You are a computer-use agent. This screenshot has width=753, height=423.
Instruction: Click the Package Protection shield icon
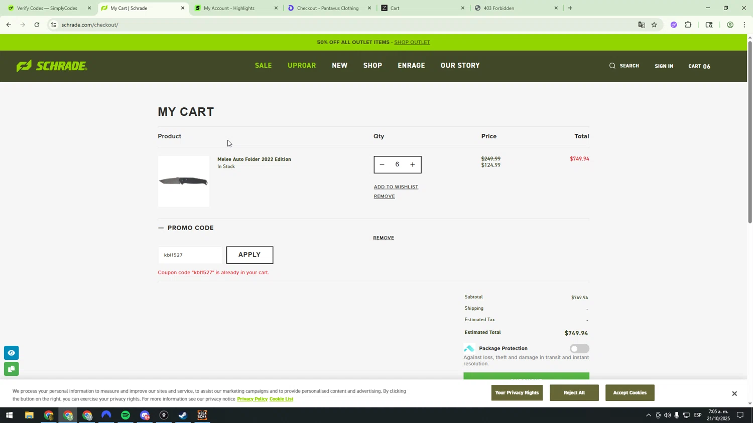469,348
